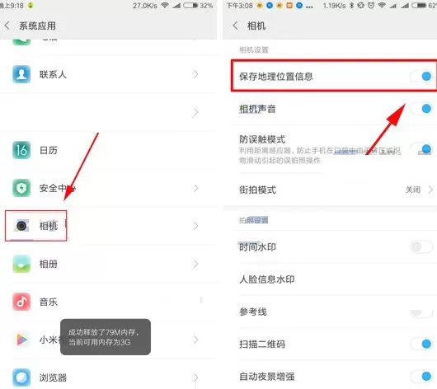Toggle 扫描二维码 switch
This screenshot has width=437, height=389.
pos(421,344)
